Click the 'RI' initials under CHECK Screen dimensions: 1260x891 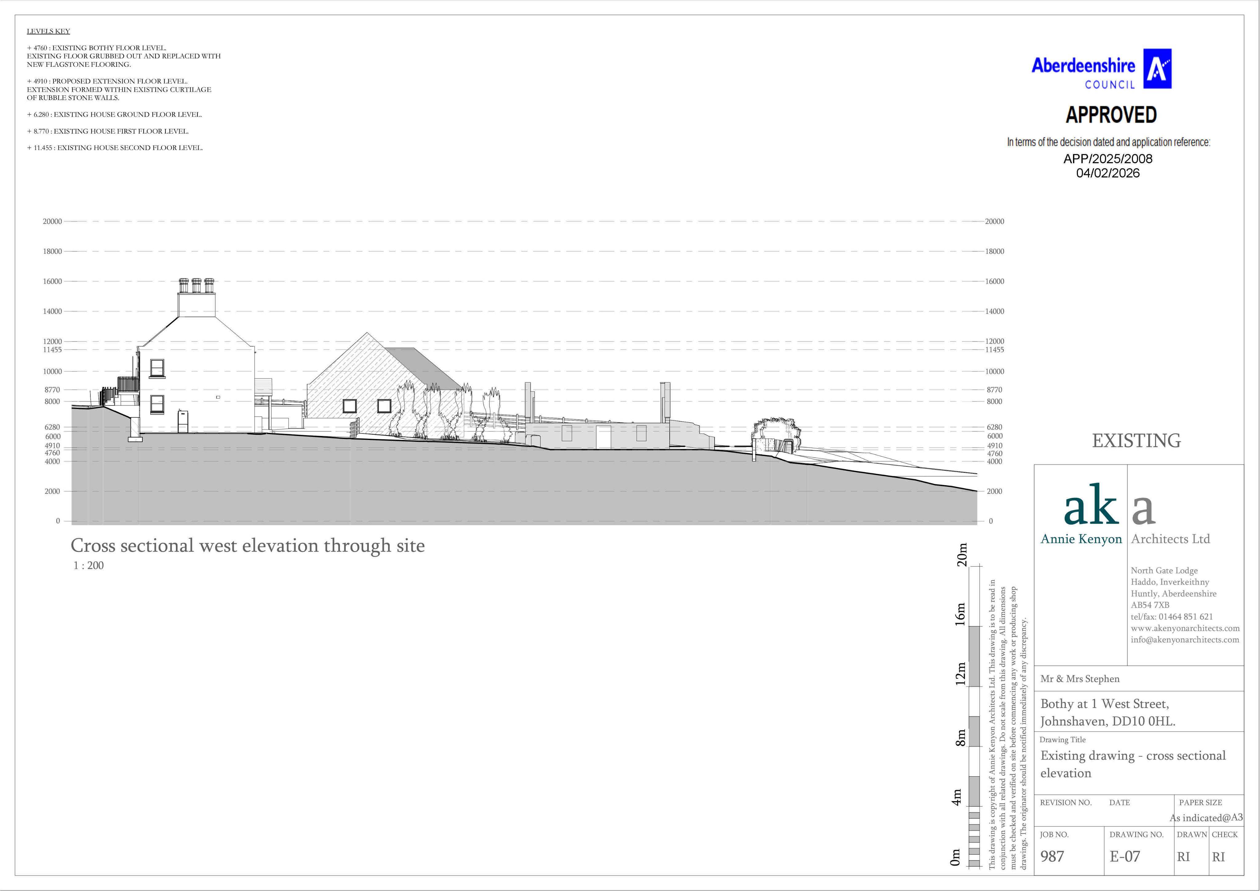click(1218, 857)
